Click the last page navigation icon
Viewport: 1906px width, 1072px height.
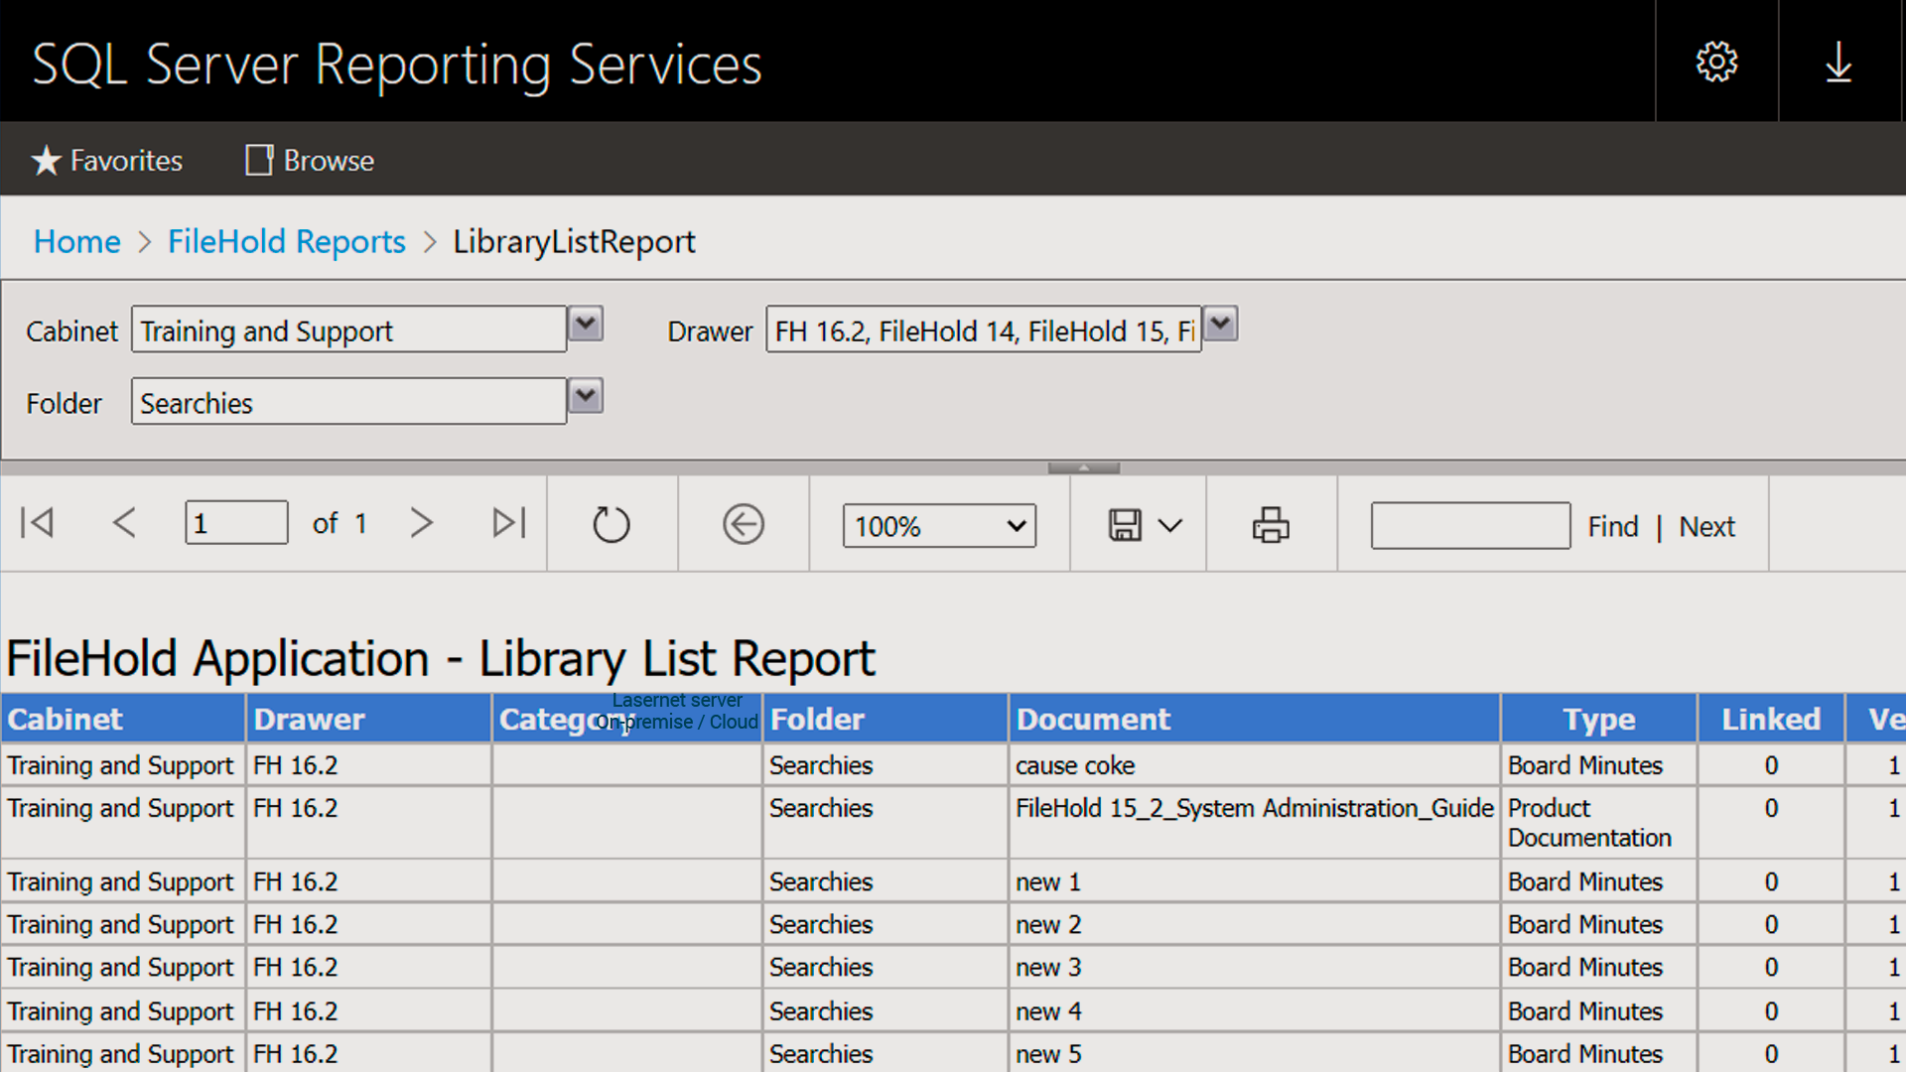508,523
